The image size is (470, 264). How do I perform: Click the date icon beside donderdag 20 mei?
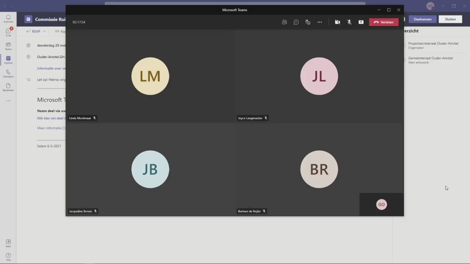[x=28, y=45]
